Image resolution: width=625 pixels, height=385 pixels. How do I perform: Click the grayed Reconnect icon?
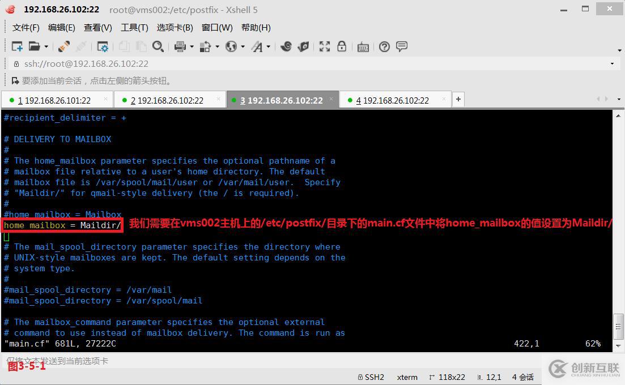point(82,46)
